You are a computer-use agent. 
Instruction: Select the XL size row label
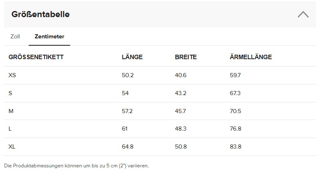click(12, 147)
